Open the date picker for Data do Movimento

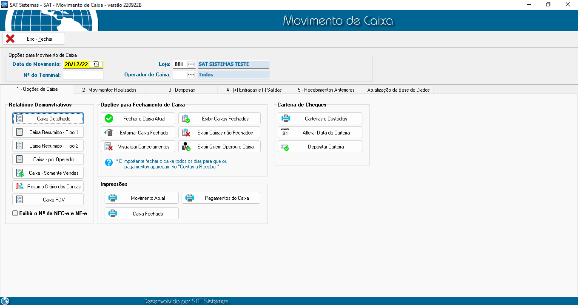[x=96, y=64]
